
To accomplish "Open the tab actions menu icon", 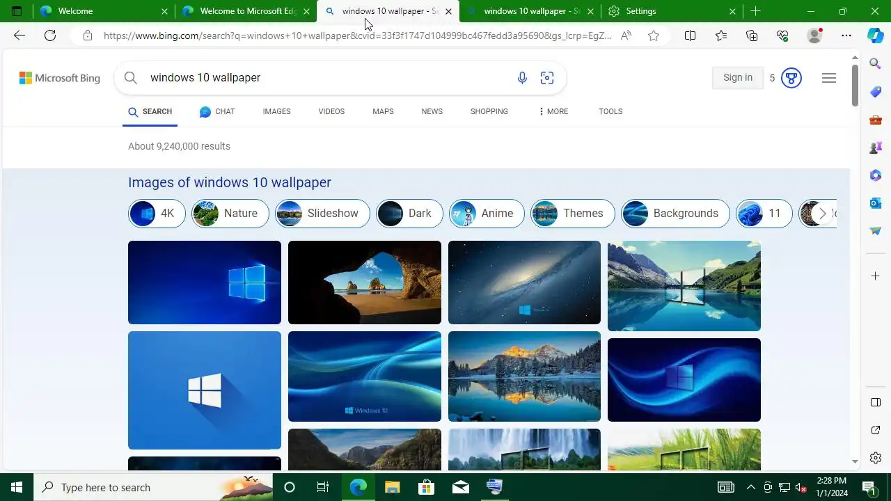I will [x=17, y=11].
